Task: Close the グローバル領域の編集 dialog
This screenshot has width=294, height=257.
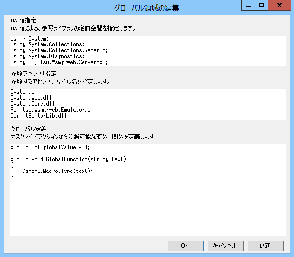Action: [x=279, y=5]
